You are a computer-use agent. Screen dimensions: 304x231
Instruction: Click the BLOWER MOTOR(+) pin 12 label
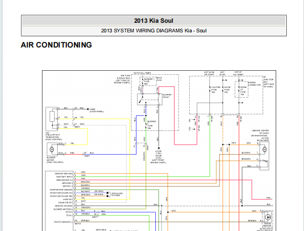(63, 209)
